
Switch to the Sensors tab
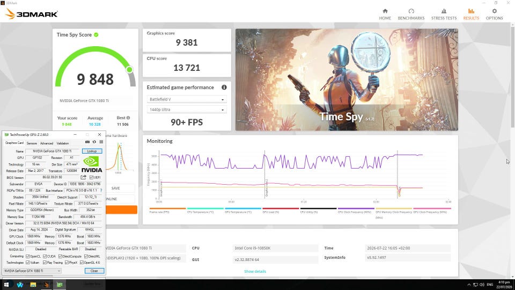click(x=32, y=143)
